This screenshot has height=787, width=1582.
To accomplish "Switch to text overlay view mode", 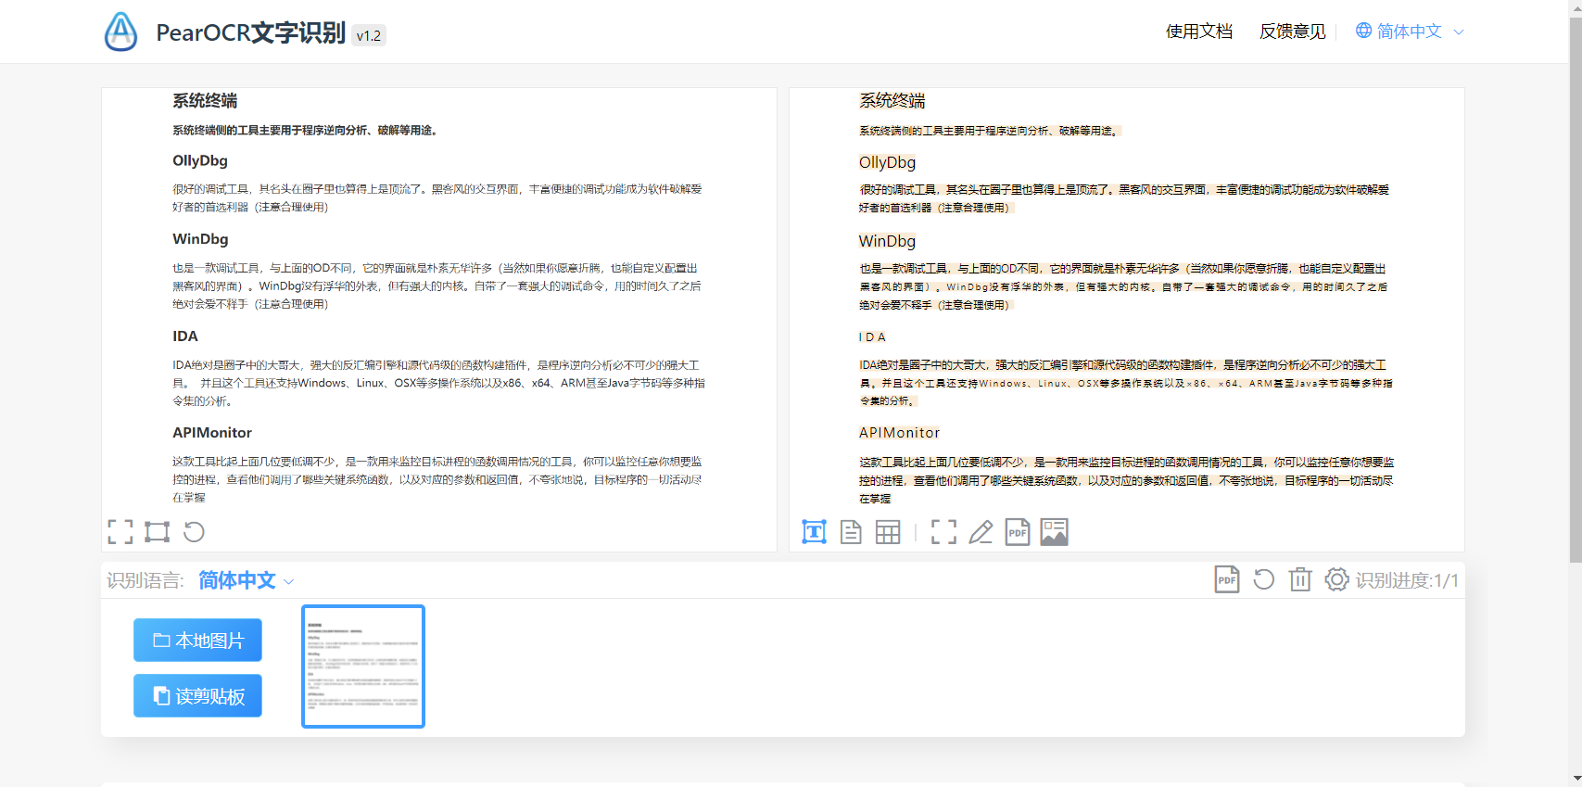I will (814, 532).
